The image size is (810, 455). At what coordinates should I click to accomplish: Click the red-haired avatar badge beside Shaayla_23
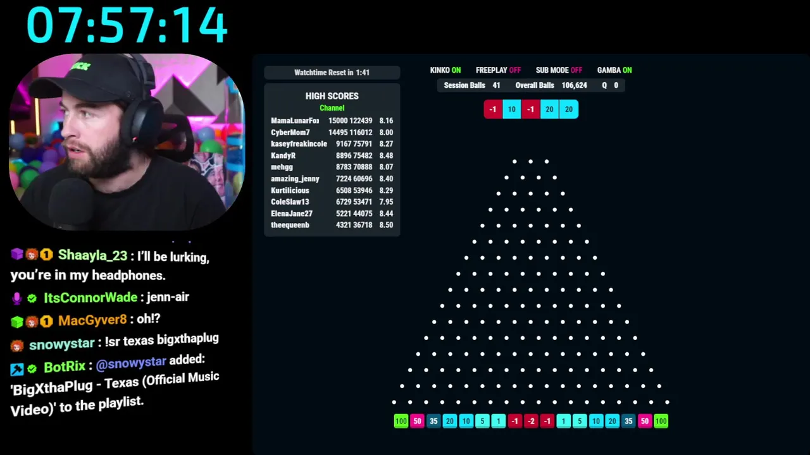(32, 255)
